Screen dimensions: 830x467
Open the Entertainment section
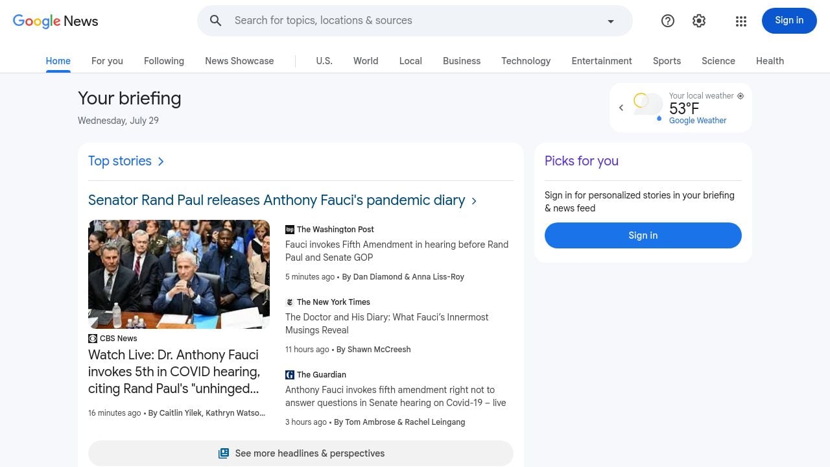pyautogui.click(x=602, y=61)
